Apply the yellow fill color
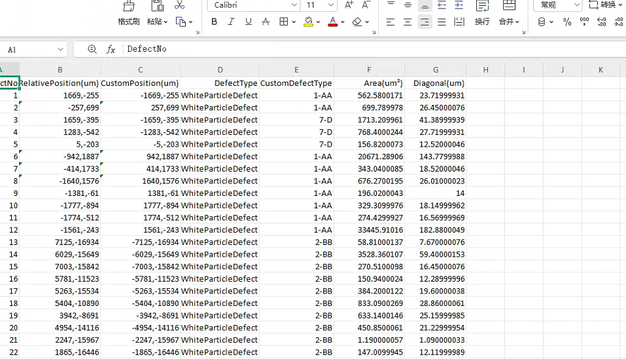This screenshot has height=359, width=626. pos(309,22)
